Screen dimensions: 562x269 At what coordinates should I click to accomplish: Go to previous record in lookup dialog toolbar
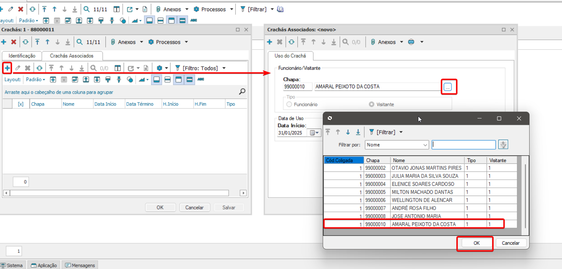[338, 132]
